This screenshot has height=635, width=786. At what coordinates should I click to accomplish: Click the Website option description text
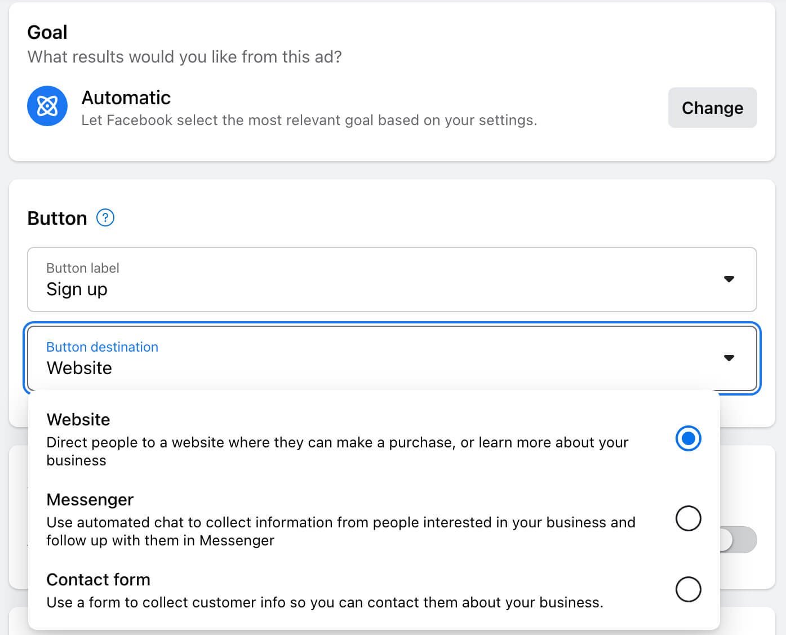tap(337, 451)
